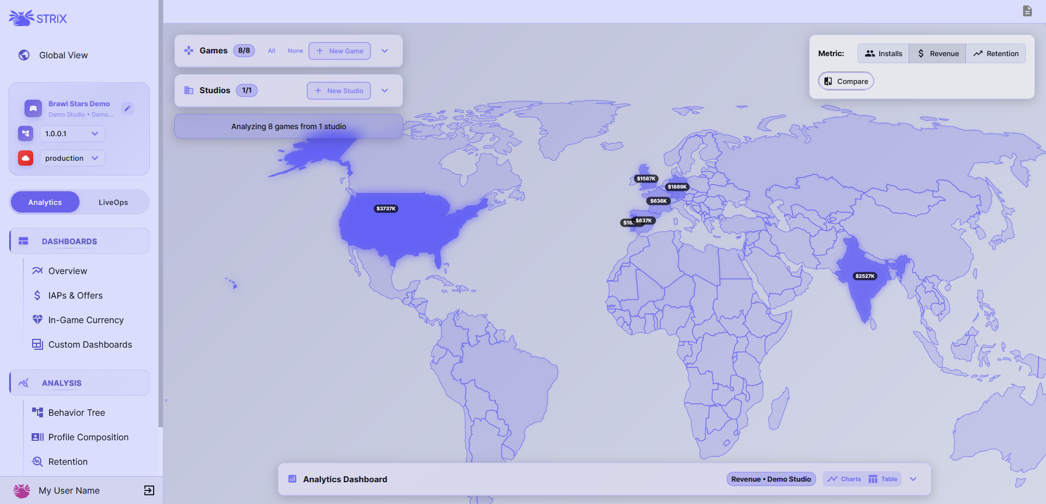This screenshot has height=504, width=1046.
Task: Click the Brawl Stars Demo game avatar
Action: 33,108
